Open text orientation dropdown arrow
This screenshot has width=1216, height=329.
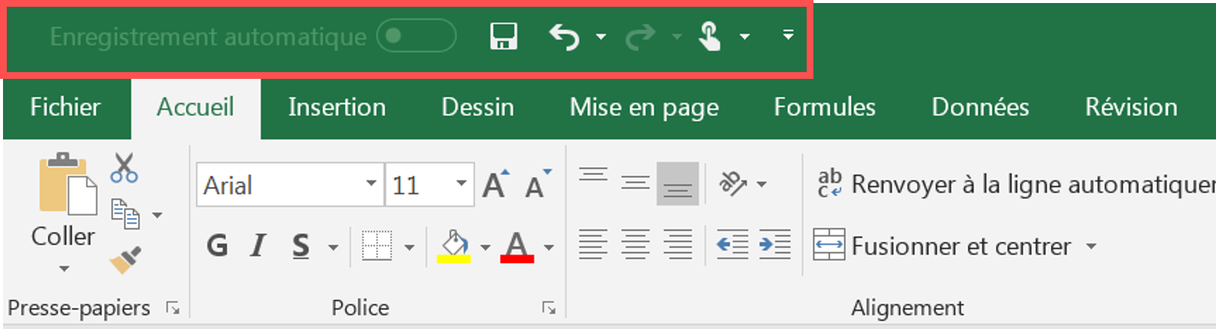pos(762,184)
